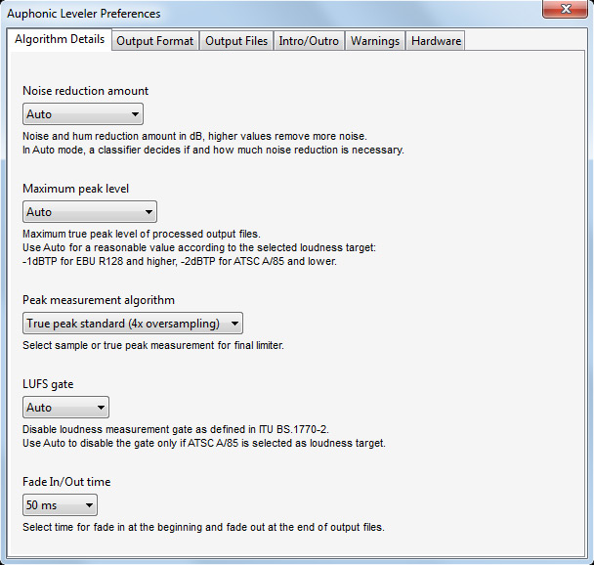The width and height of the screenshot is (594, 565).
Task: Click the LUFS gate label
Action: click(48, 384)
